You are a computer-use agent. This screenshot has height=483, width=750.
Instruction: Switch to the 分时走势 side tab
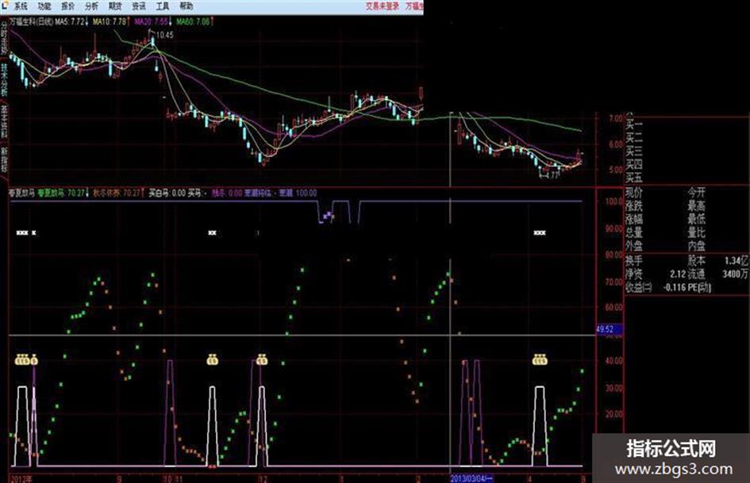pyautogui.click(x=4, y=40)
